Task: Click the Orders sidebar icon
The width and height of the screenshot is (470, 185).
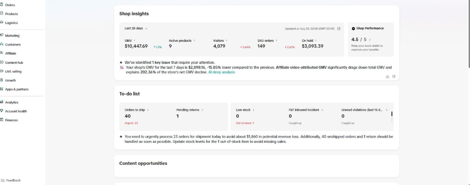Action: click(x=1, y=5)
